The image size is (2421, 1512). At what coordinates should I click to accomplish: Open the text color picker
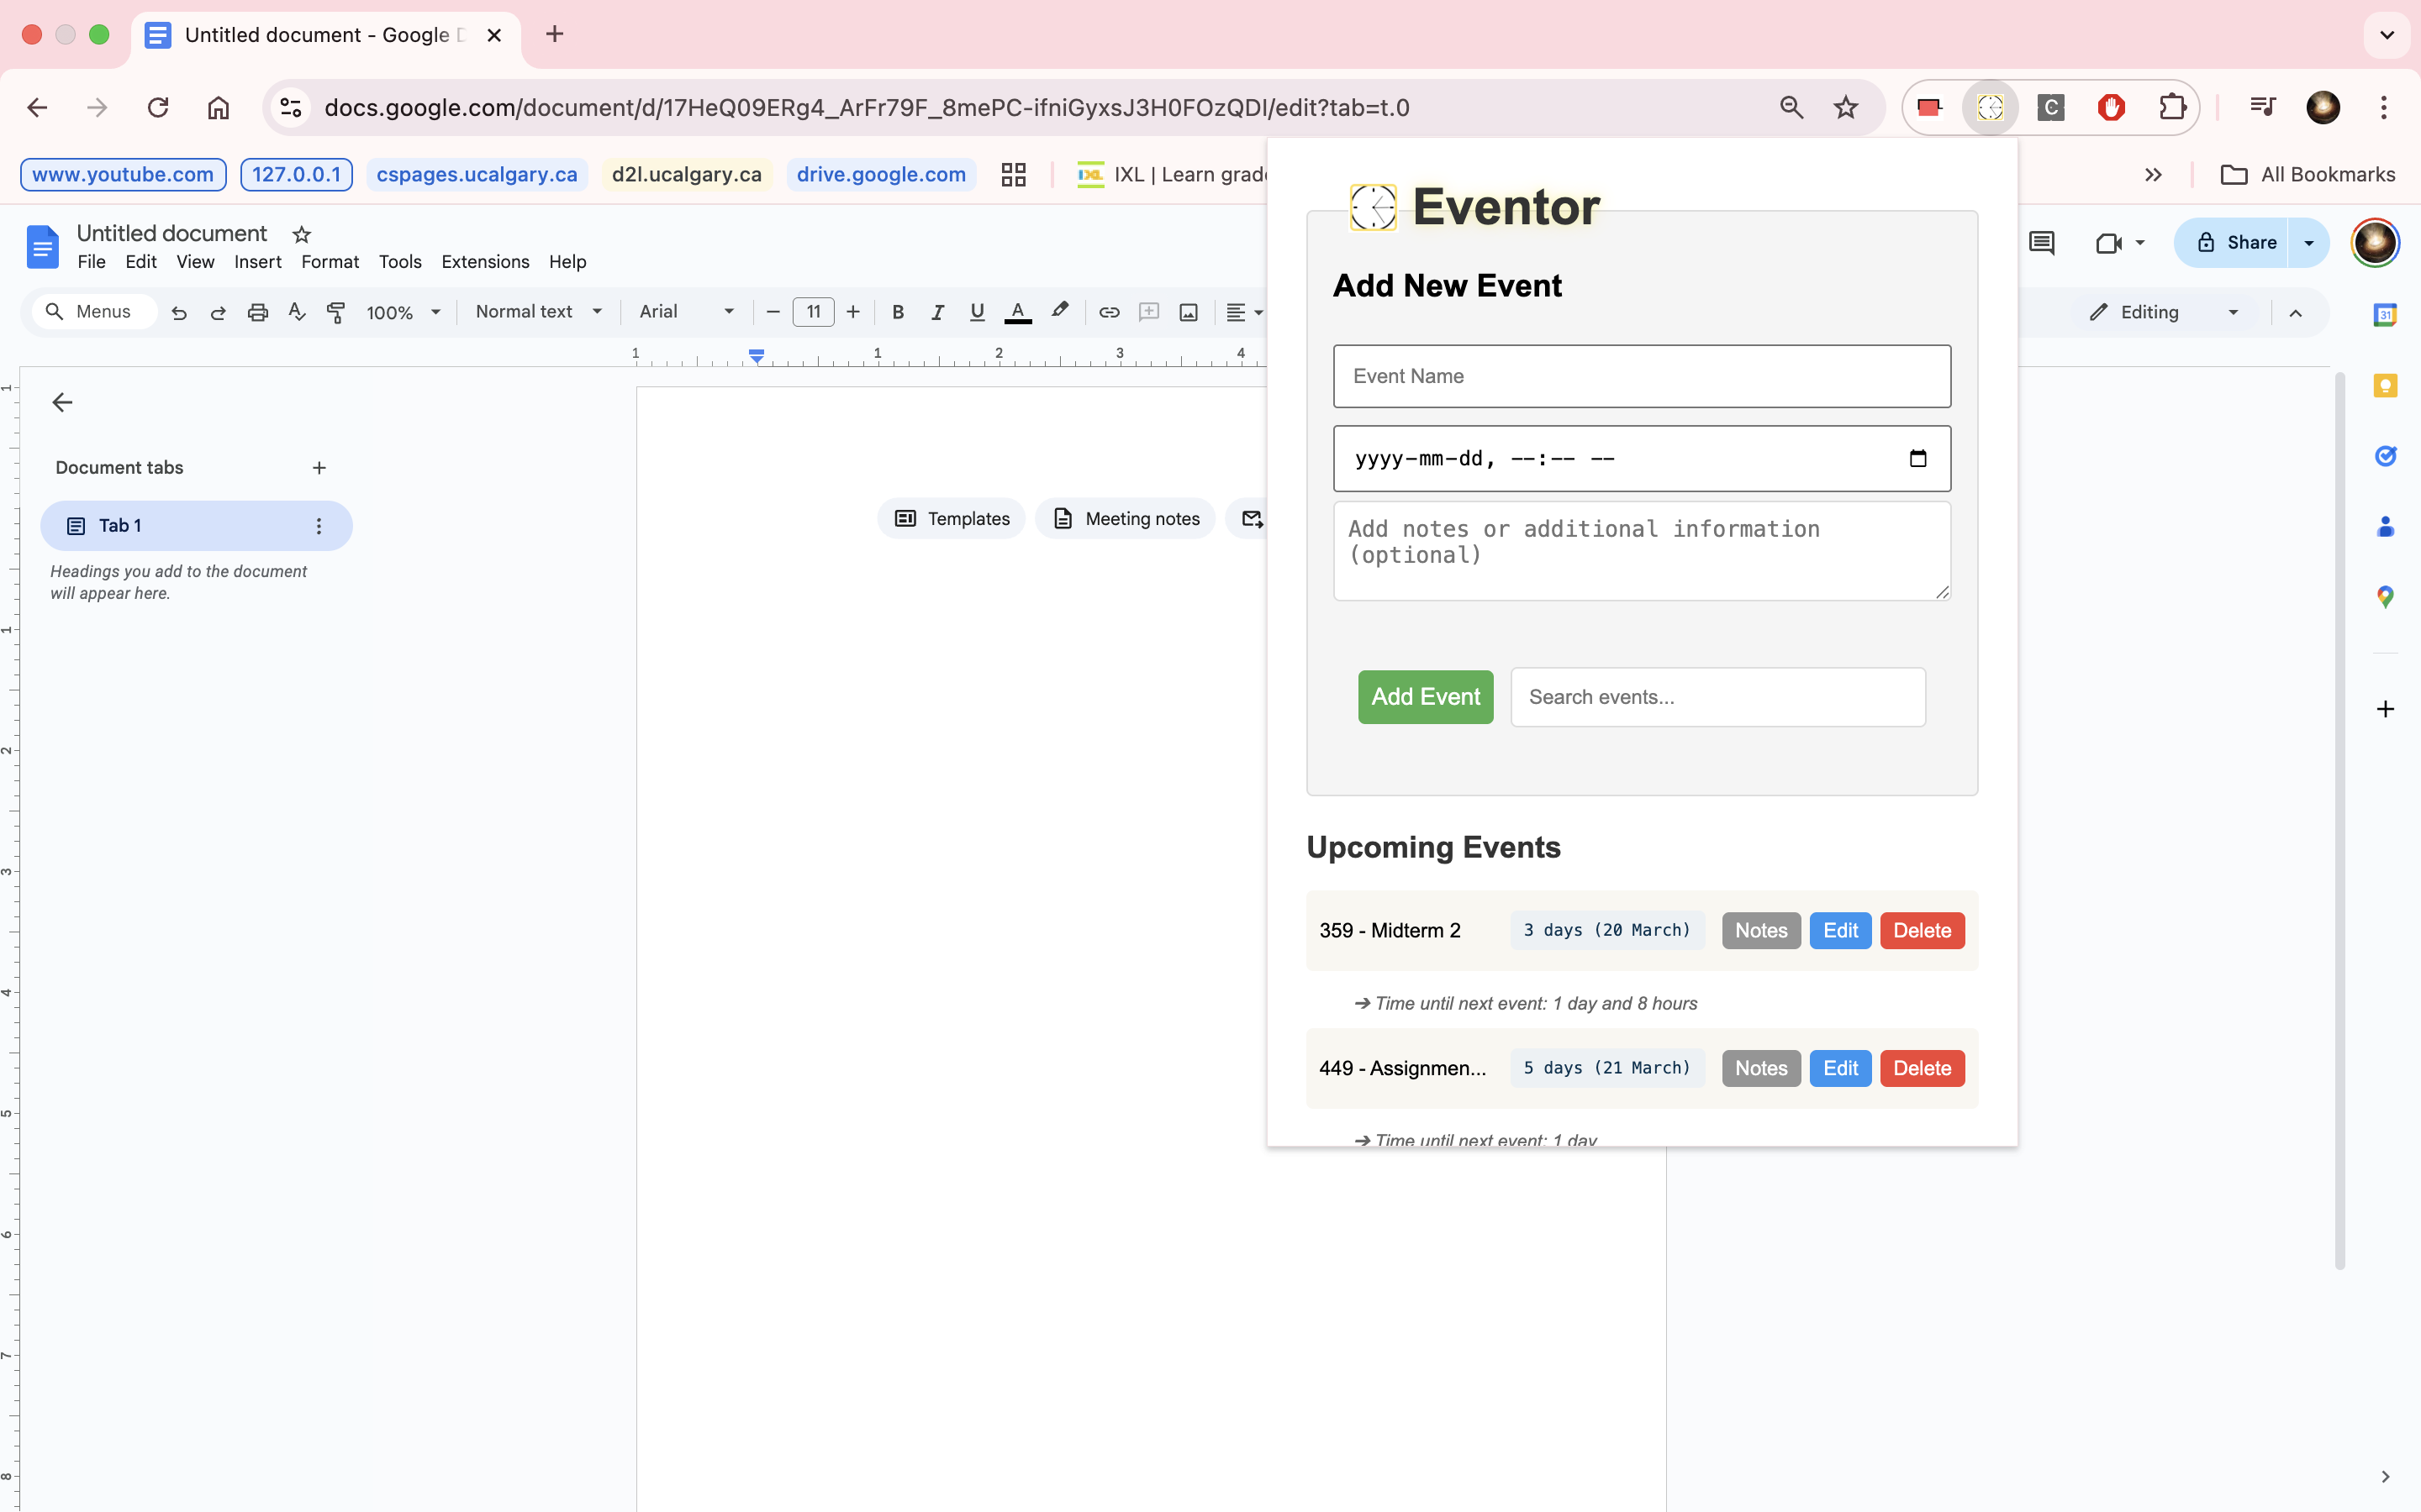point(1017,312)
